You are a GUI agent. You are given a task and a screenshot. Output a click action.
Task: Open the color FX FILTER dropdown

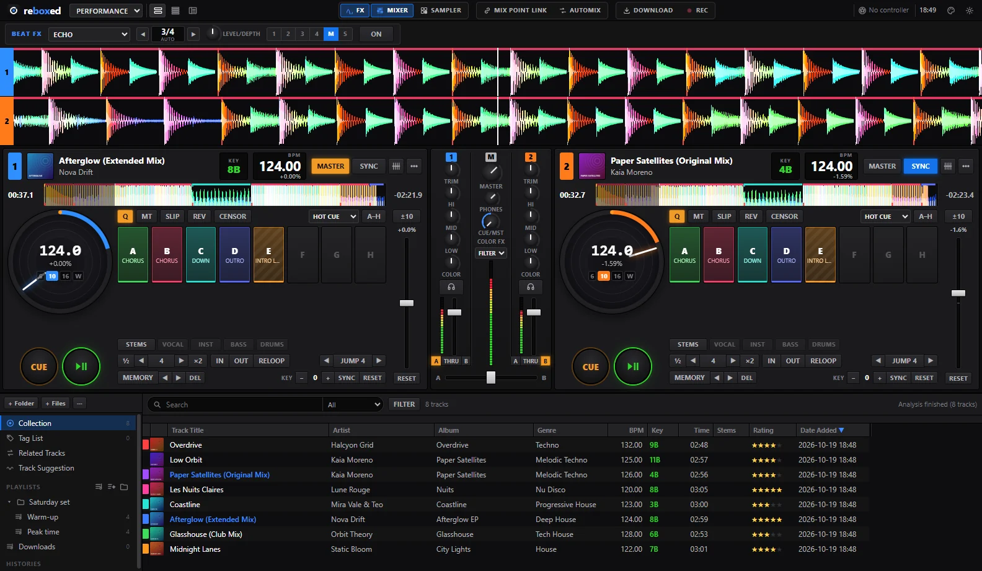point(491,253)
